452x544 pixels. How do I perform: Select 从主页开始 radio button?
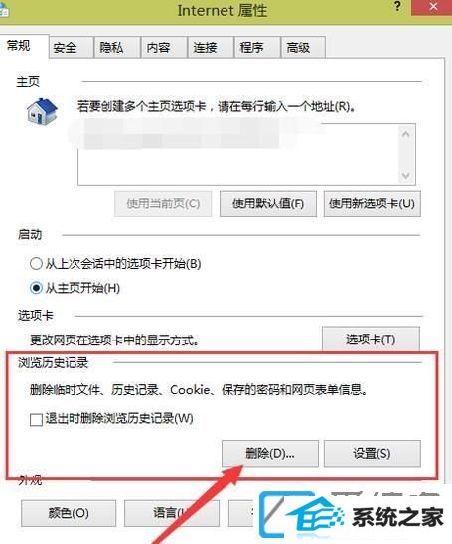tap(36, 288)
